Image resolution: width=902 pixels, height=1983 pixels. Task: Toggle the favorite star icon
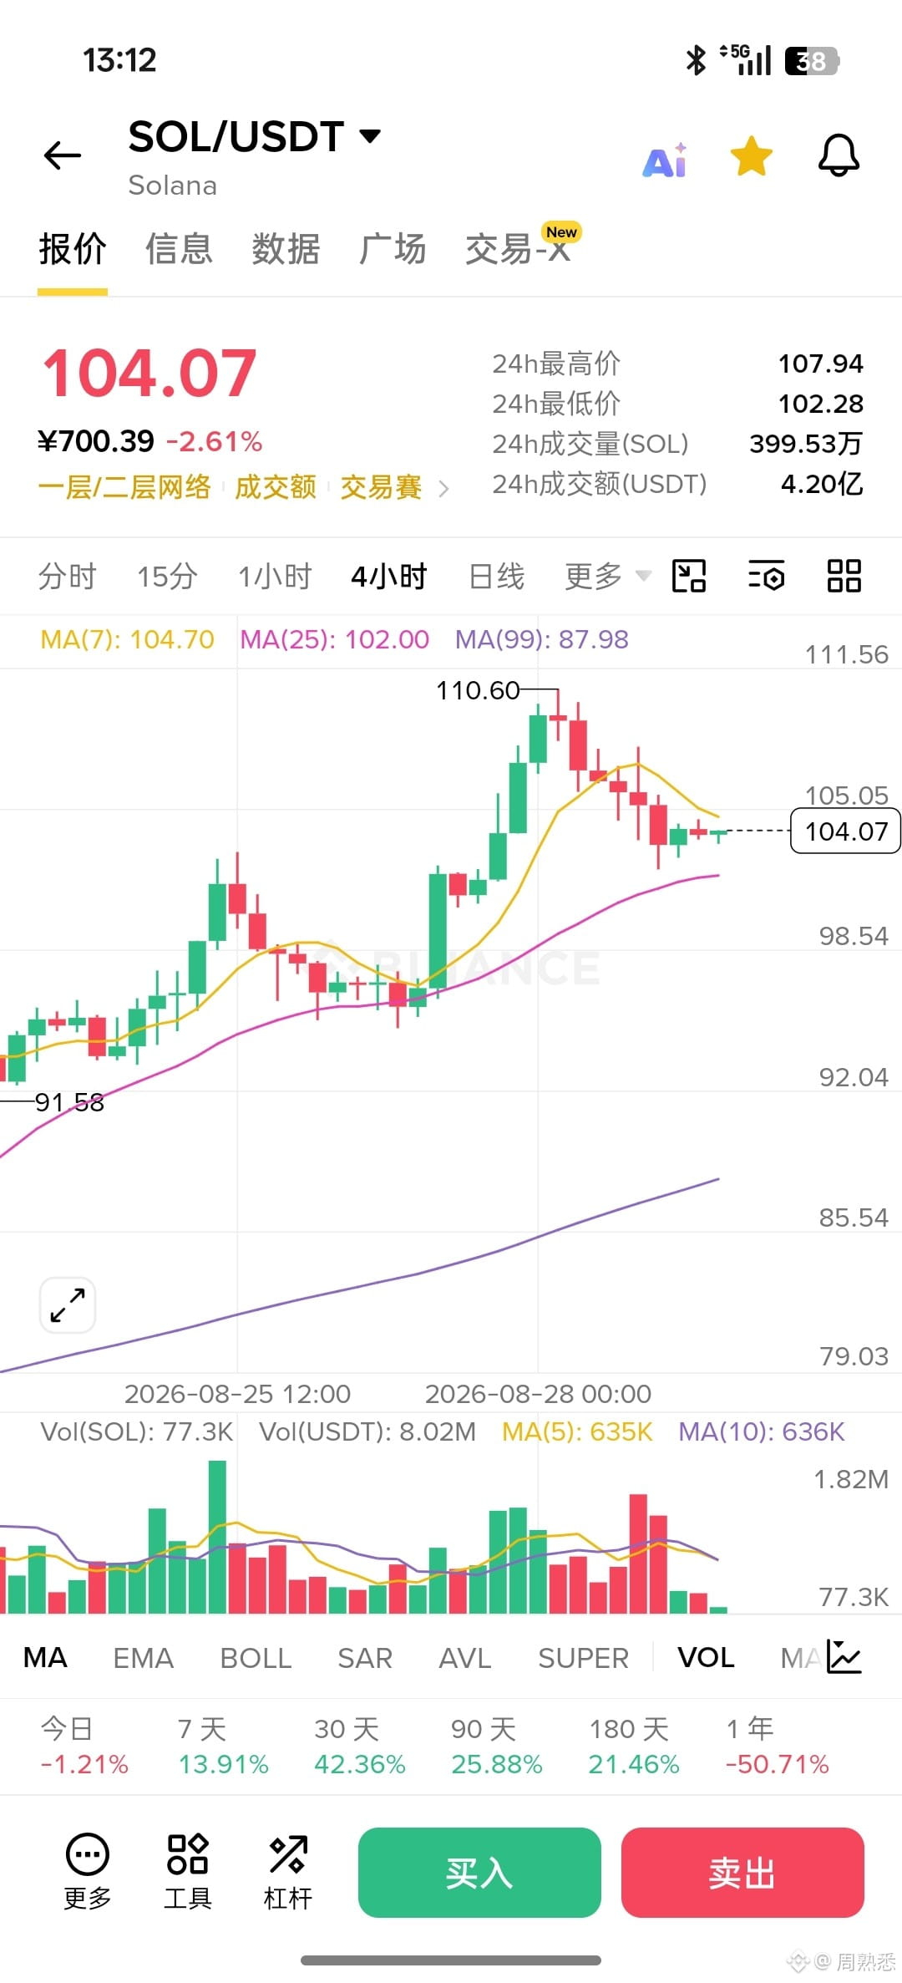coord(751,156)
